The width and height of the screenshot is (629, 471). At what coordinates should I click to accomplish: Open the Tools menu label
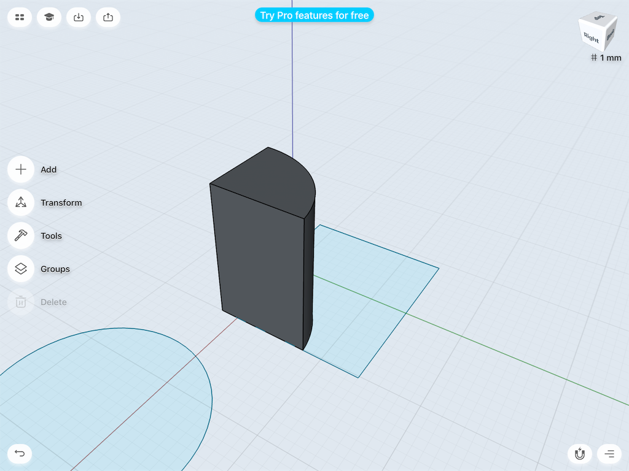coord(52,236)
